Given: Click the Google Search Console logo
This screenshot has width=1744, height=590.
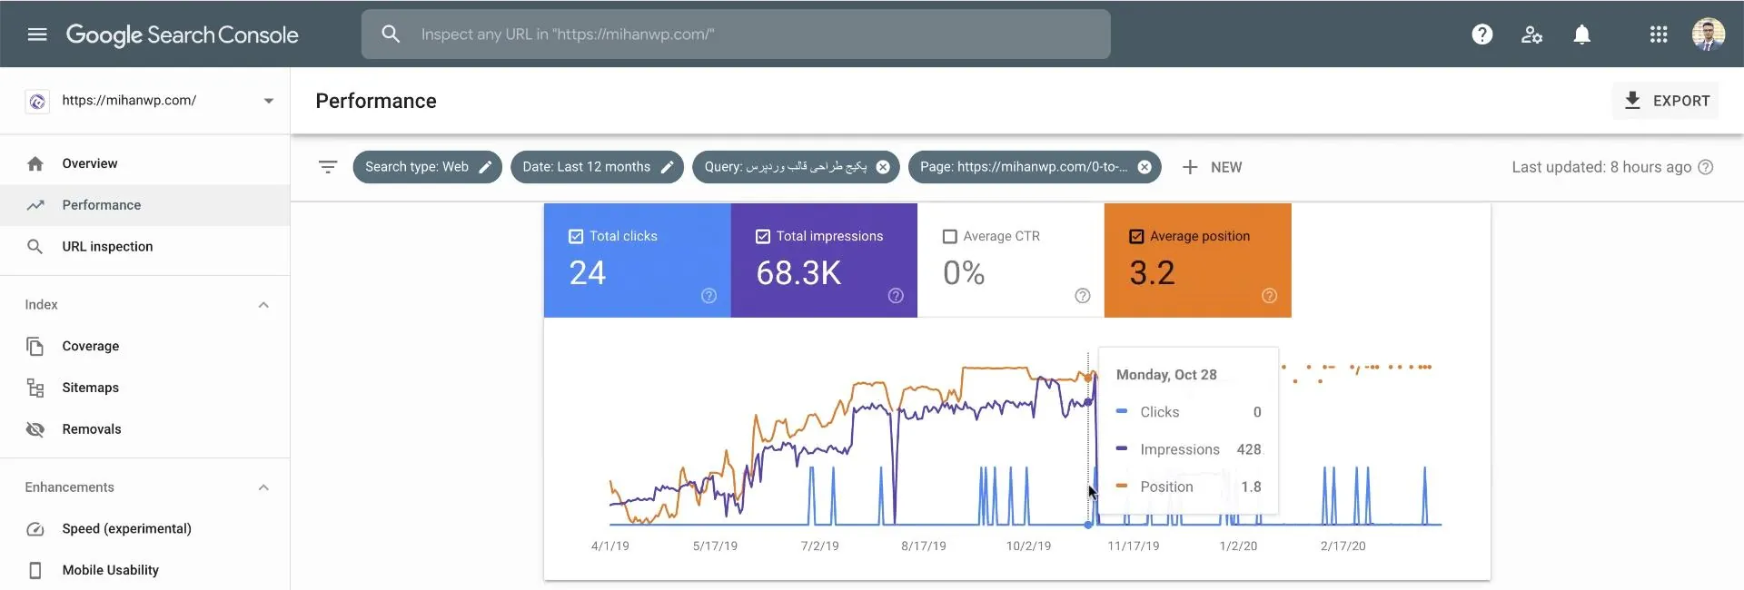Looking at the screenshot, I should pos(182,34).
